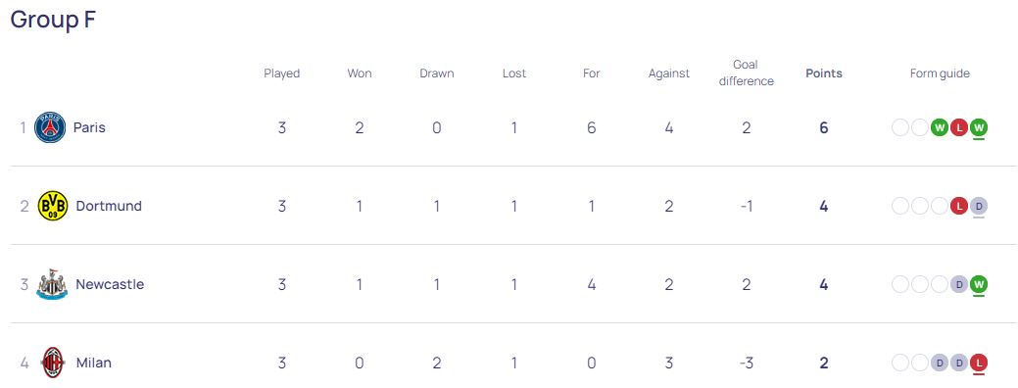Click the Form guide column header
Image resolution: width=1018 pixels, height=388 pixels.
[x=940, y=73]
